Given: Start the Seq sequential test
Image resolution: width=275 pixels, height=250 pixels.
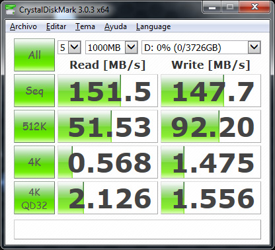Looking at the screenshot, I should [34, 91].
